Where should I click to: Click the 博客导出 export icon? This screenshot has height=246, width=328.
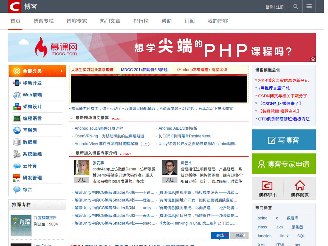click(267, 185)
